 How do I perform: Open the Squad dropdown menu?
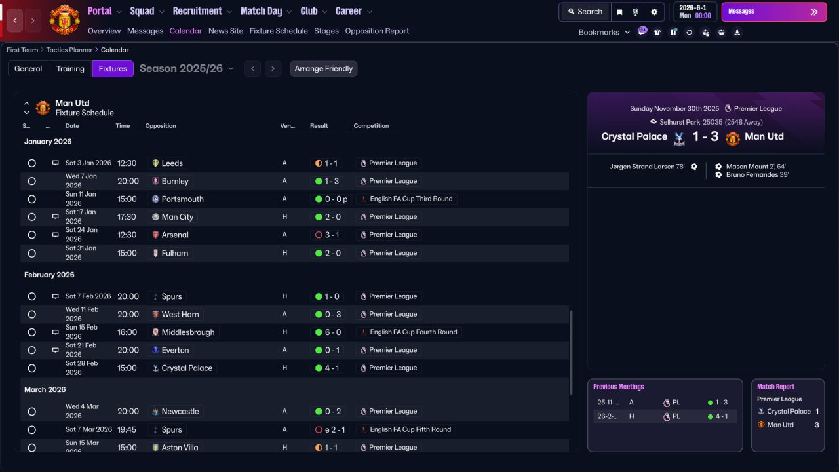(x=147, y=11)
